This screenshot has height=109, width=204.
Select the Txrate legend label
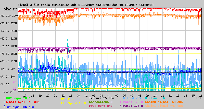(131, 102)
